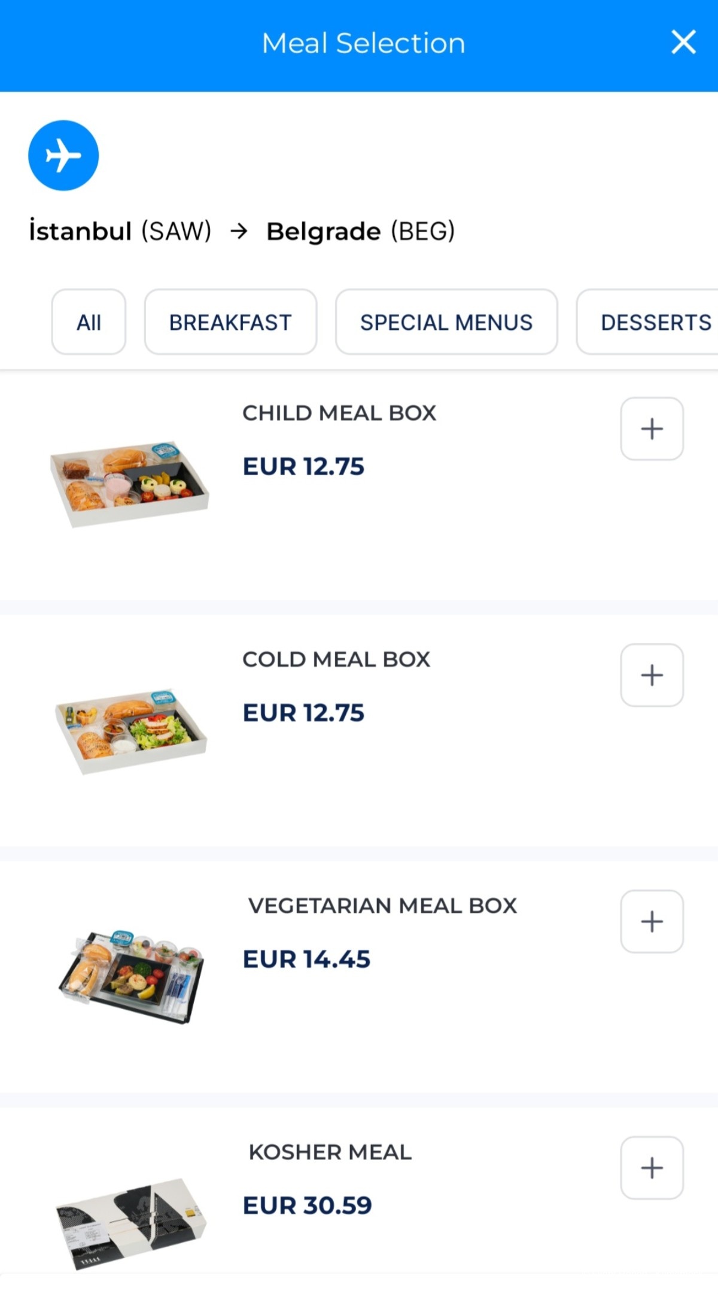Open the Cold Meal Box photo

tap(131, 730)
